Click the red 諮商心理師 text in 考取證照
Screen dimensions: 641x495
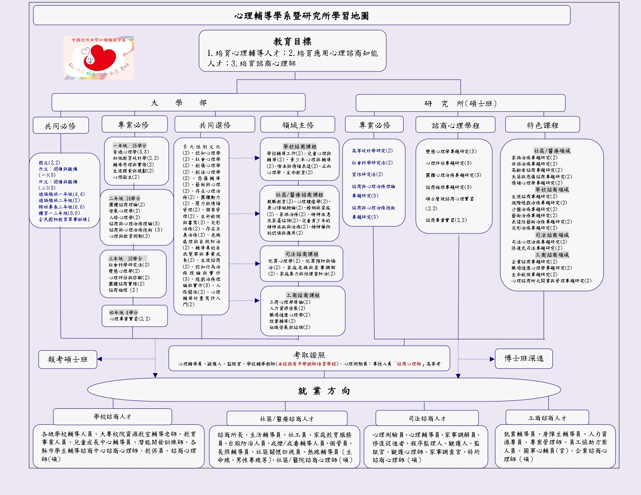coord(409,364)
